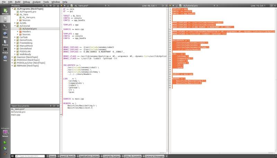Go back in left editor history
The image size is (277, 158).
(62, 6)
